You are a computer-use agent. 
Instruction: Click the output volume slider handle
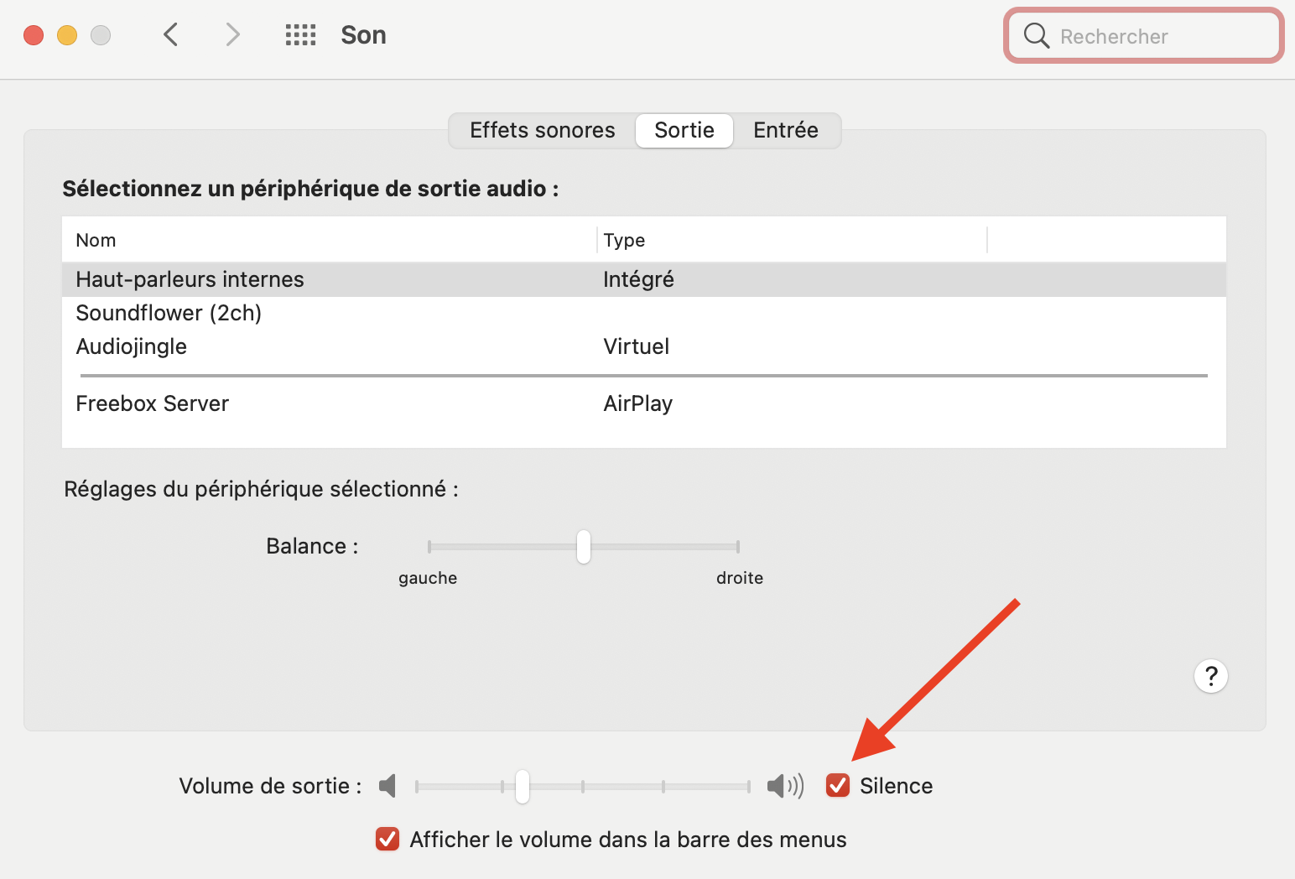pos(523,786)
